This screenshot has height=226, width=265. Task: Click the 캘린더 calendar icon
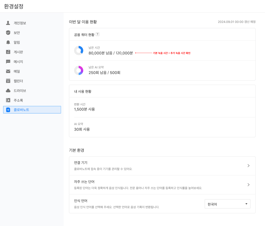pyautogui.click(x=8, y=81)
